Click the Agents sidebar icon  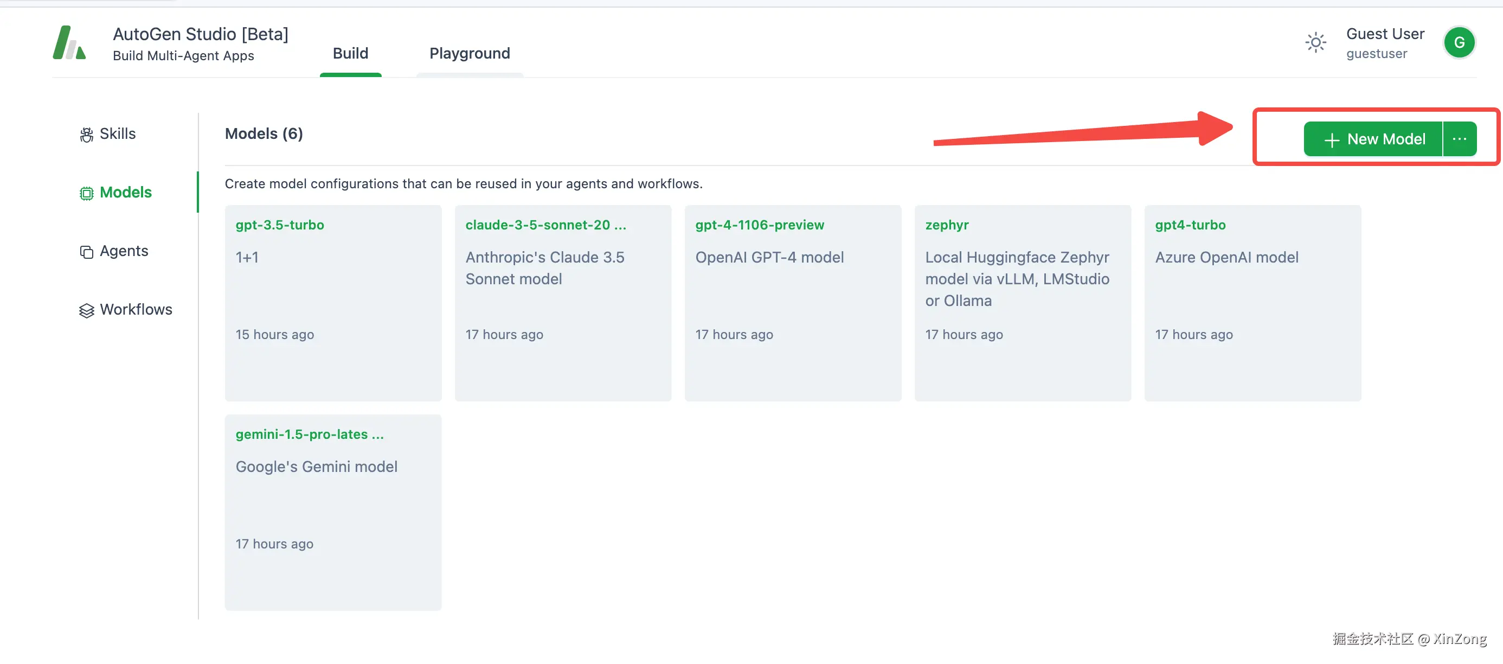[x=86, y=252]
